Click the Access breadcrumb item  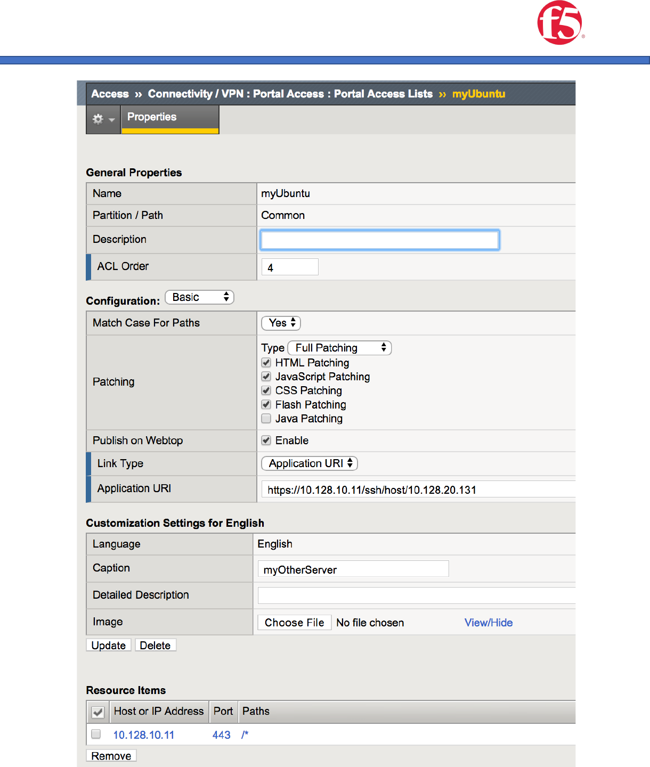pos(110,94)
